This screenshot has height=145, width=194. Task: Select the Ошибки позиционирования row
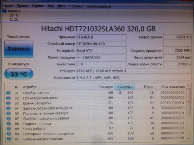coord(96,118)
